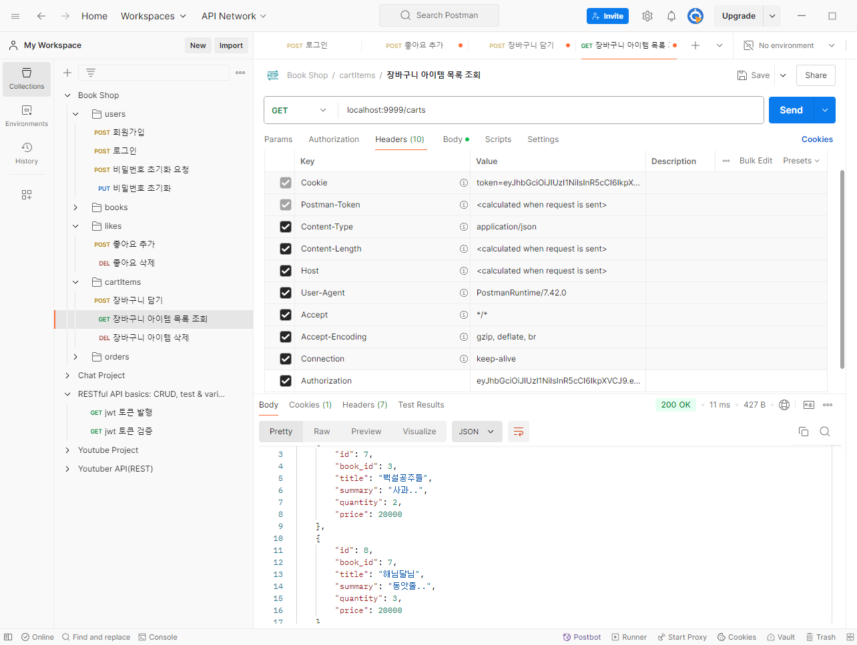Uncheck the Content-Length header

(286, 249)
